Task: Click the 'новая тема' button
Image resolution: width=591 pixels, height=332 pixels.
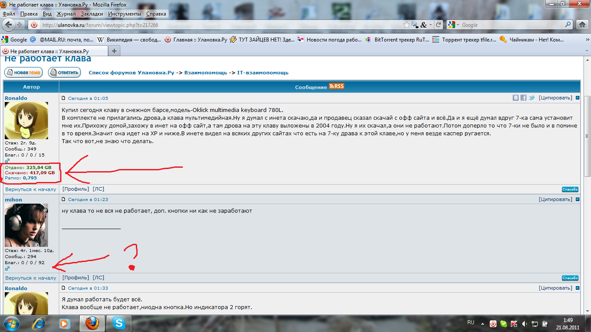Action: tap(23, 73)
